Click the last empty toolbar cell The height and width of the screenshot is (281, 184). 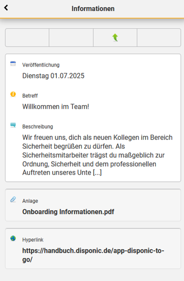point(159,38)
